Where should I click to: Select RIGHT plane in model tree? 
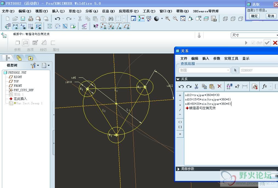tap(18, 77)
